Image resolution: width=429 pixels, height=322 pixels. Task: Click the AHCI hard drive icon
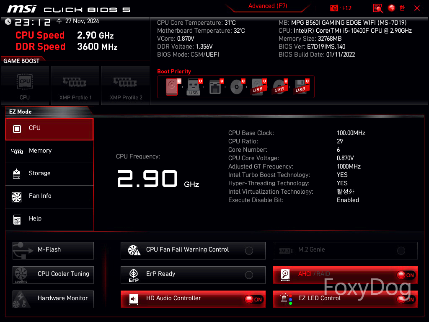click(x=285, y=275)
